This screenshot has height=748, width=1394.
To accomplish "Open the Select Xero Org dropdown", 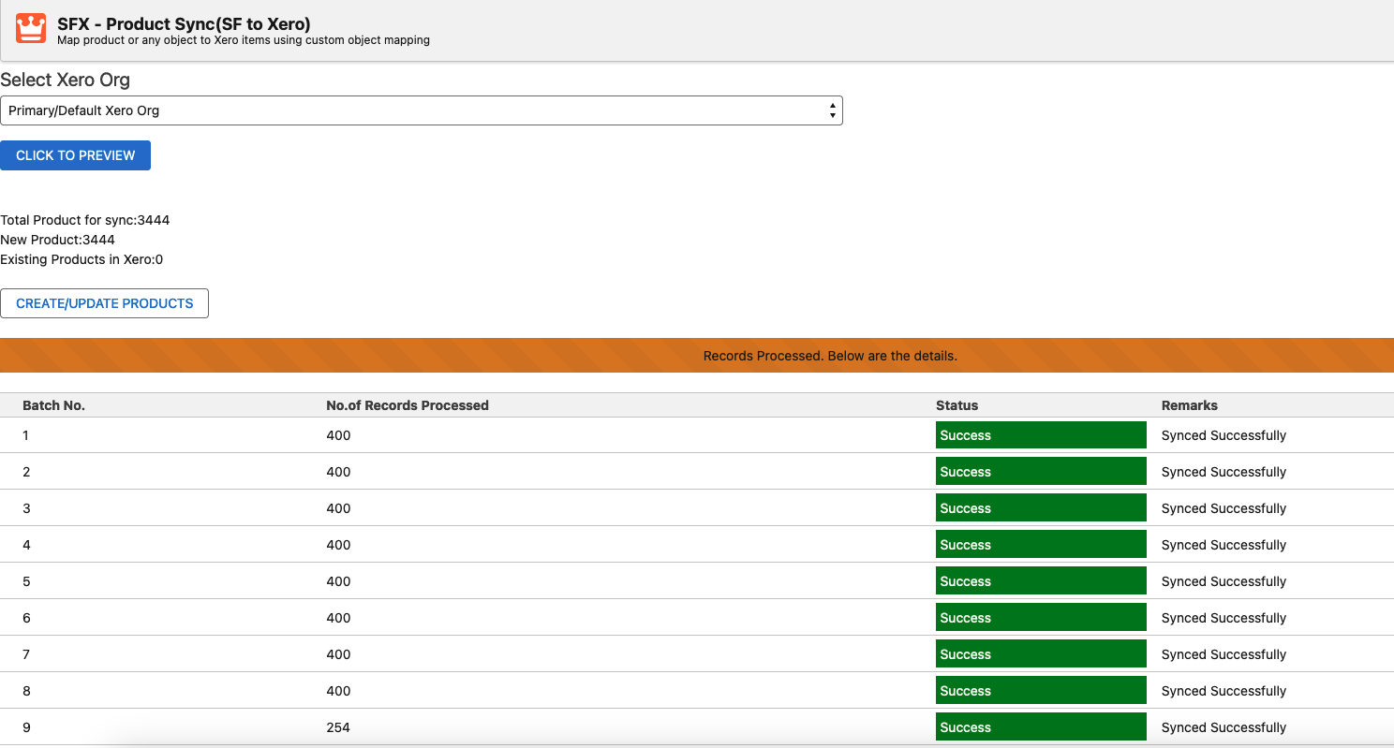I will tap(421, 110).
